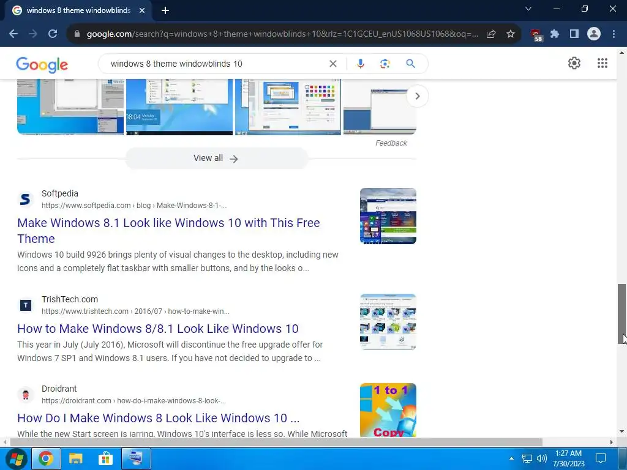Click the Feedback link under the images
This screenshot has height=470, width=627.
click(x=391, y=143)
